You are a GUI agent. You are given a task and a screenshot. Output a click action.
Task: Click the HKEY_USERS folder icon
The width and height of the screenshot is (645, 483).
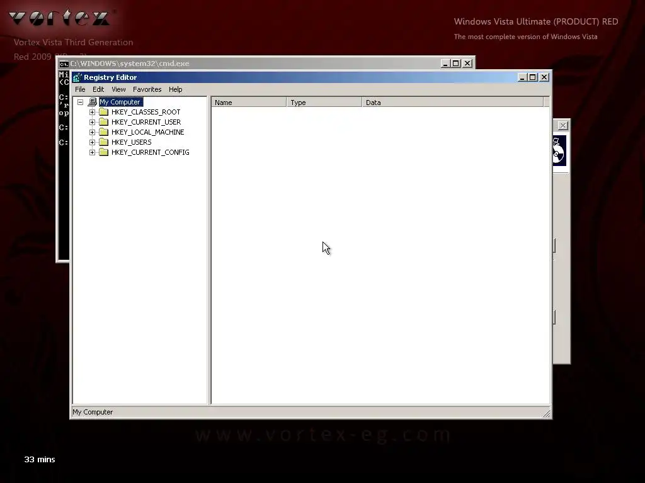[x=104, y=142]
